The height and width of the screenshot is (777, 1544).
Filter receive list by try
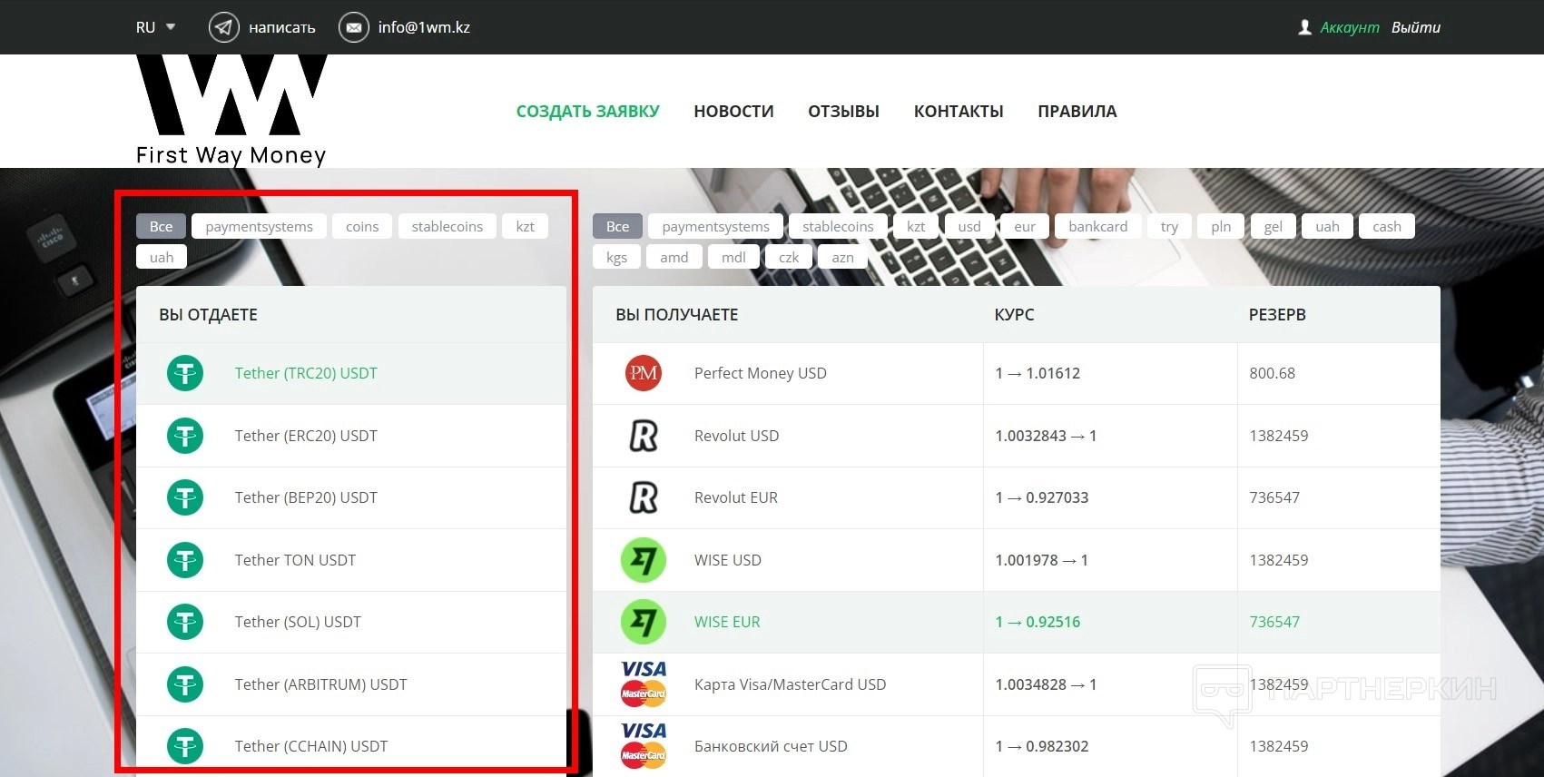click(1169, 226)
